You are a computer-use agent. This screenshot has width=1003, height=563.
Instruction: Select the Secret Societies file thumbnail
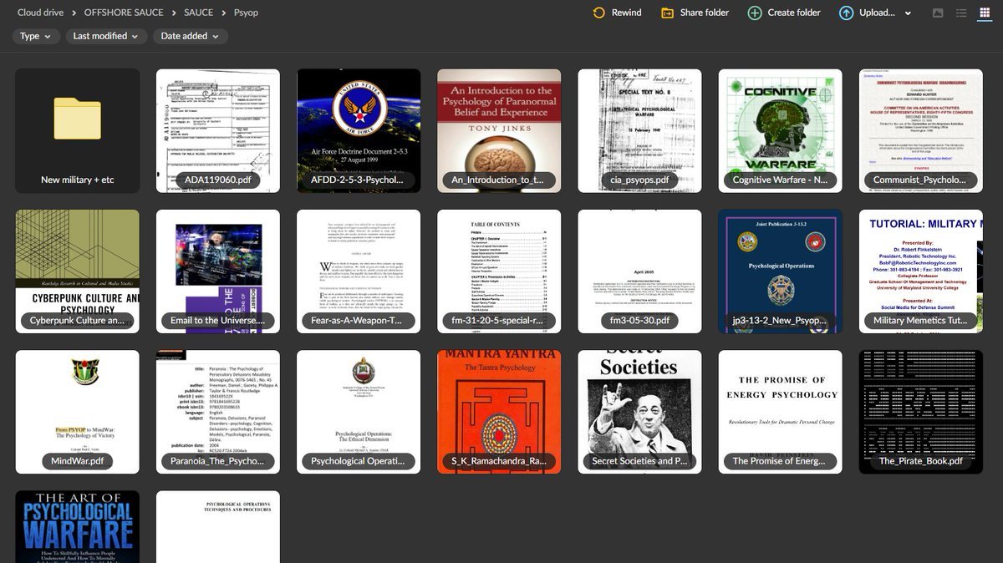[x=639, y=412]
